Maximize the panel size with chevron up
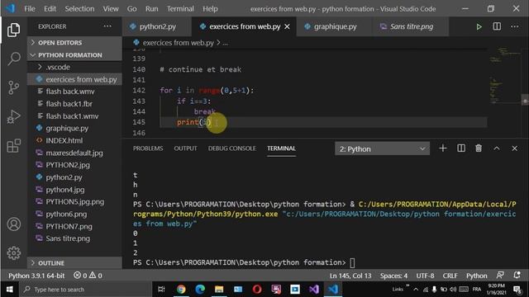This screenshot has height=297, width=529. click(x=497, y=148)
